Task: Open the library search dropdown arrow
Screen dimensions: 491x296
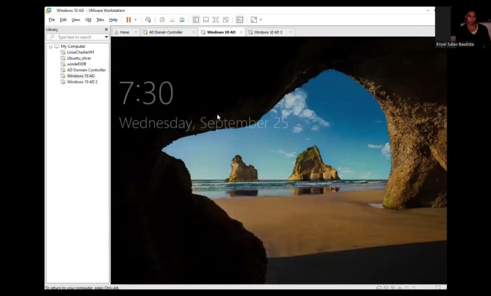Action: point(106,37)
